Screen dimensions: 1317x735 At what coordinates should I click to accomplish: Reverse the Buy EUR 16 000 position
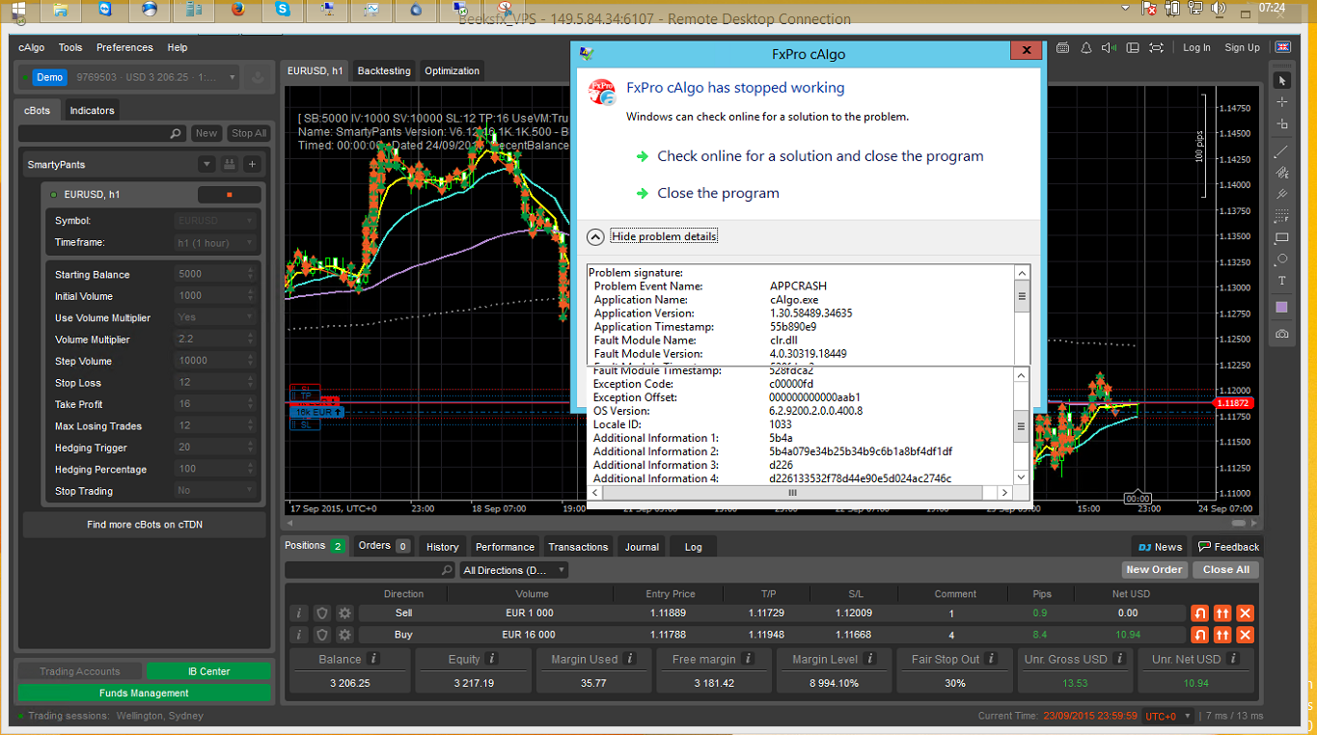point(1199,635)
